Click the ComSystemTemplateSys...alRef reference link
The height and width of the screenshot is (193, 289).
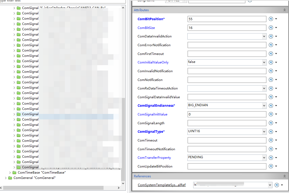162,185
